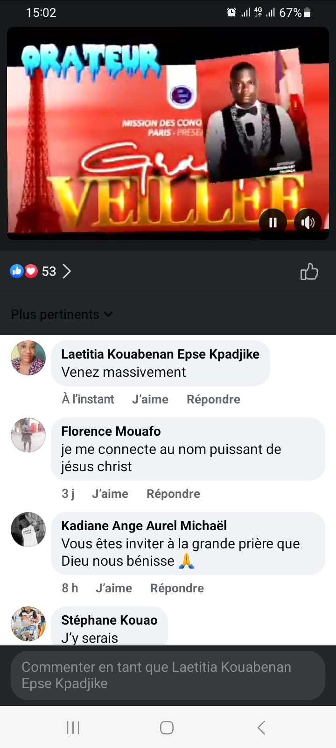Viewport: 336px width, 748px height.
Task: Tap the red heart reaction icon
Action: pos(31,271)
